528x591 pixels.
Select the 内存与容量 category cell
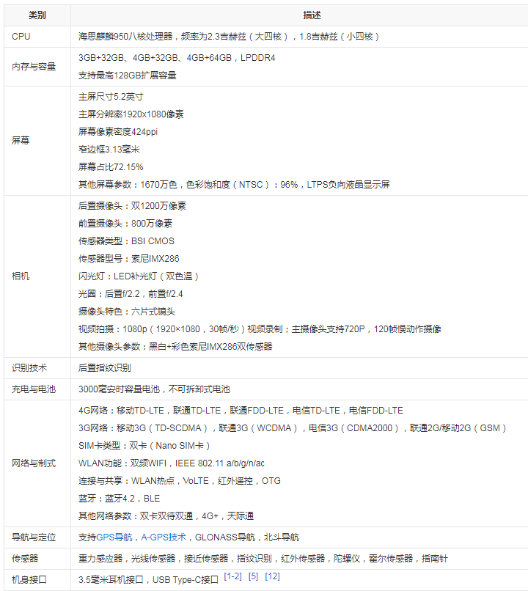(x=37, y=67)
